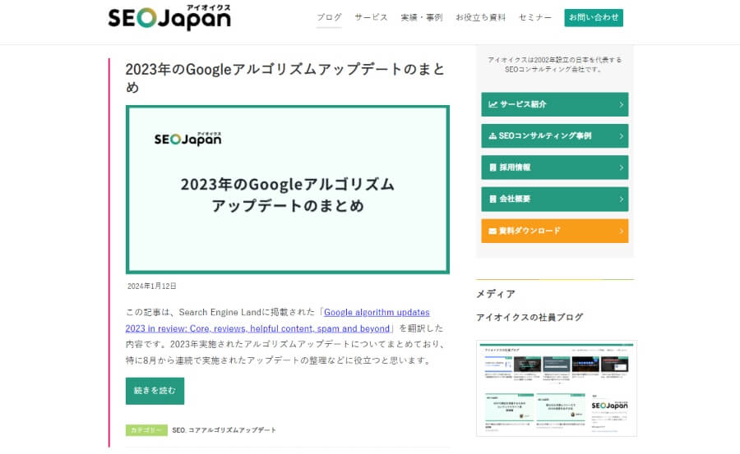Click the post date 2024年1月12日
This screenshot has width=740, height=454.
tap(152, 287)
